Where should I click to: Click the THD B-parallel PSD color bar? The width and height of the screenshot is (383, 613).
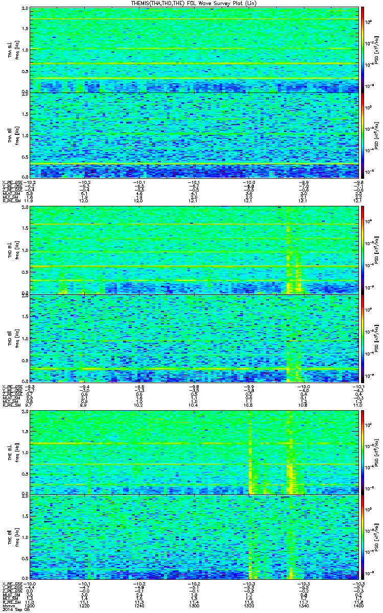click(362, 338)
